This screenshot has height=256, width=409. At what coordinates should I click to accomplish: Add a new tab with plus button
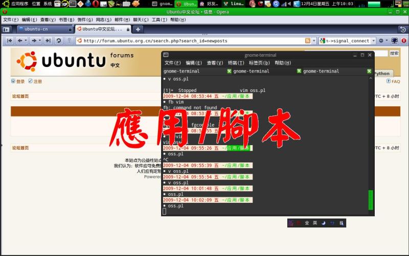point(138,30)
